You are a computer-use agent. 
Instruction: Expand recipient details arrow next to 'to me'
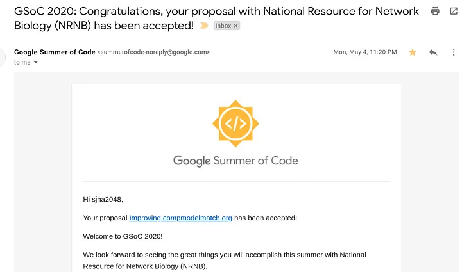tap(36, 63)
